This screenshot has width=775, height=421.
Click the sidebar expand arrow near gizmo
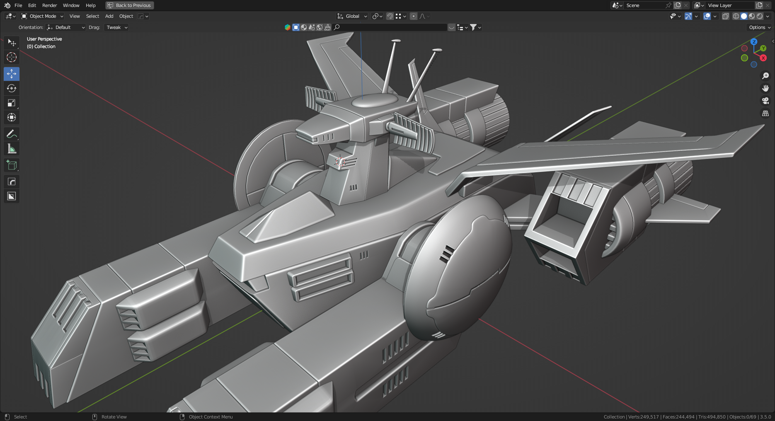click(773, 41)
